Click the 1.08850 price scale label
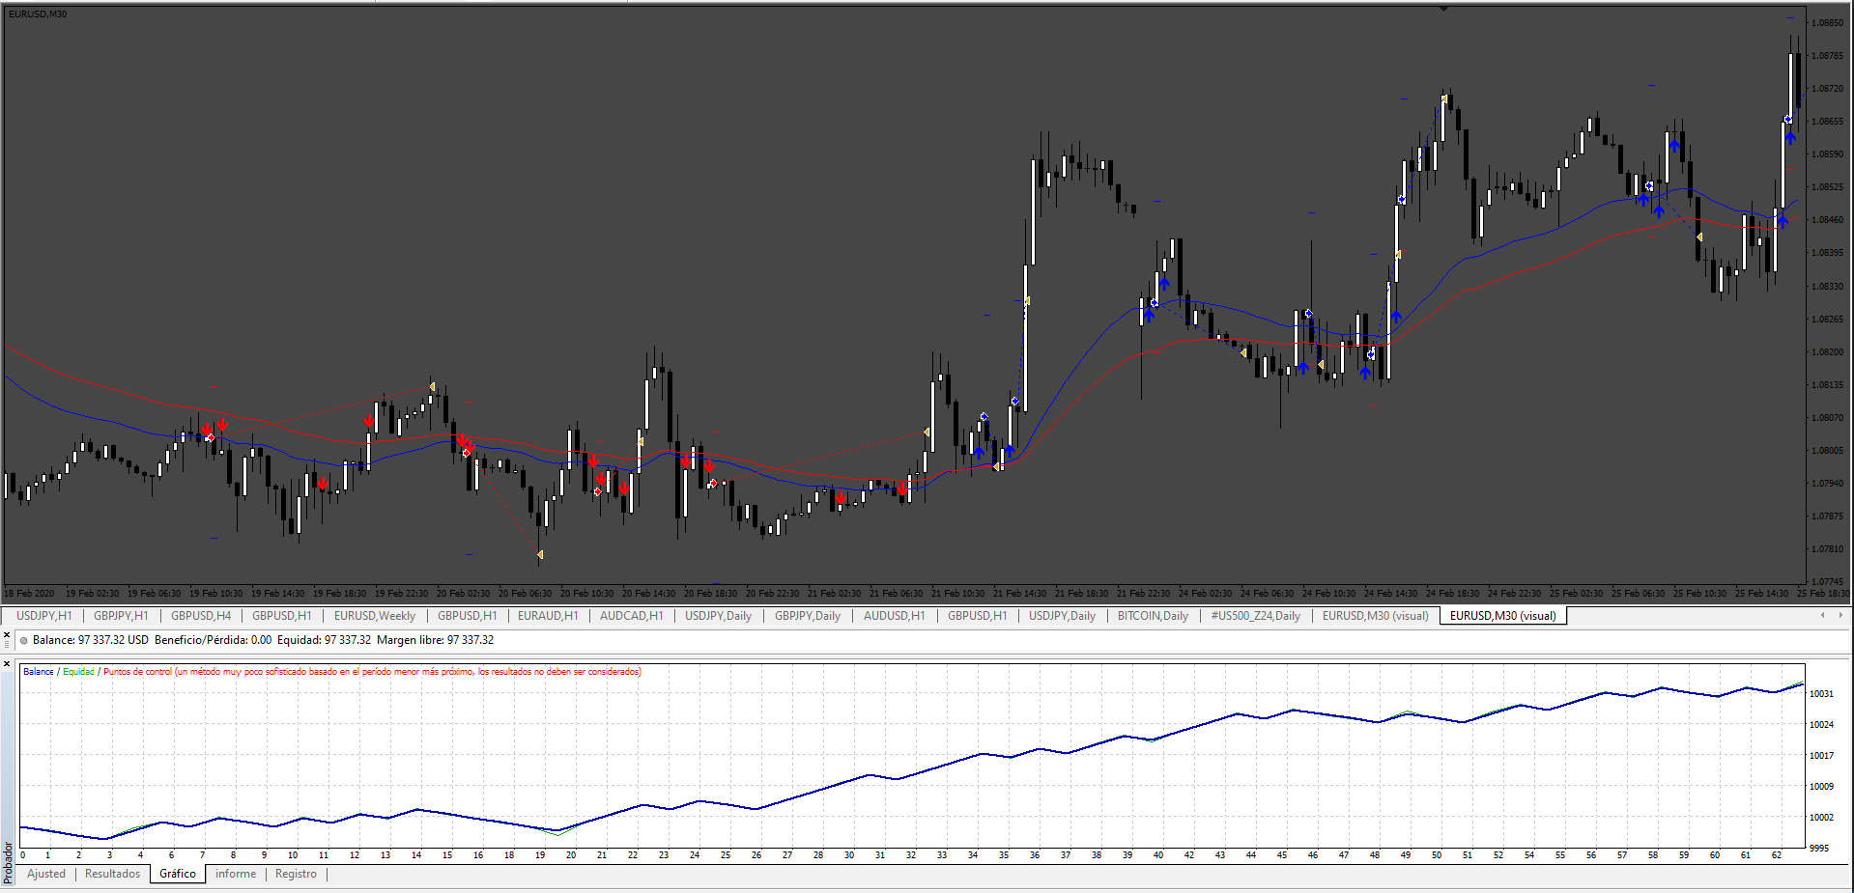The image size is (1854, 893). (x=1827, y=23)
